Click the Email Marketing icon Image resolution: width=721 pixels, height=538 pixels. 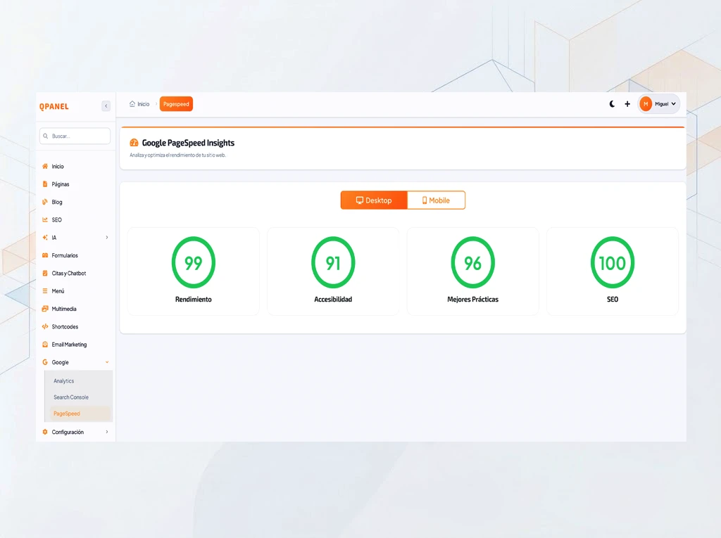pyautogui.click(x=45, y=345)
